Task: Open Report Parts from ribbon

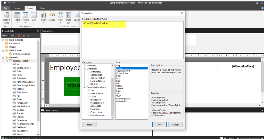Action: click(6, 18)
